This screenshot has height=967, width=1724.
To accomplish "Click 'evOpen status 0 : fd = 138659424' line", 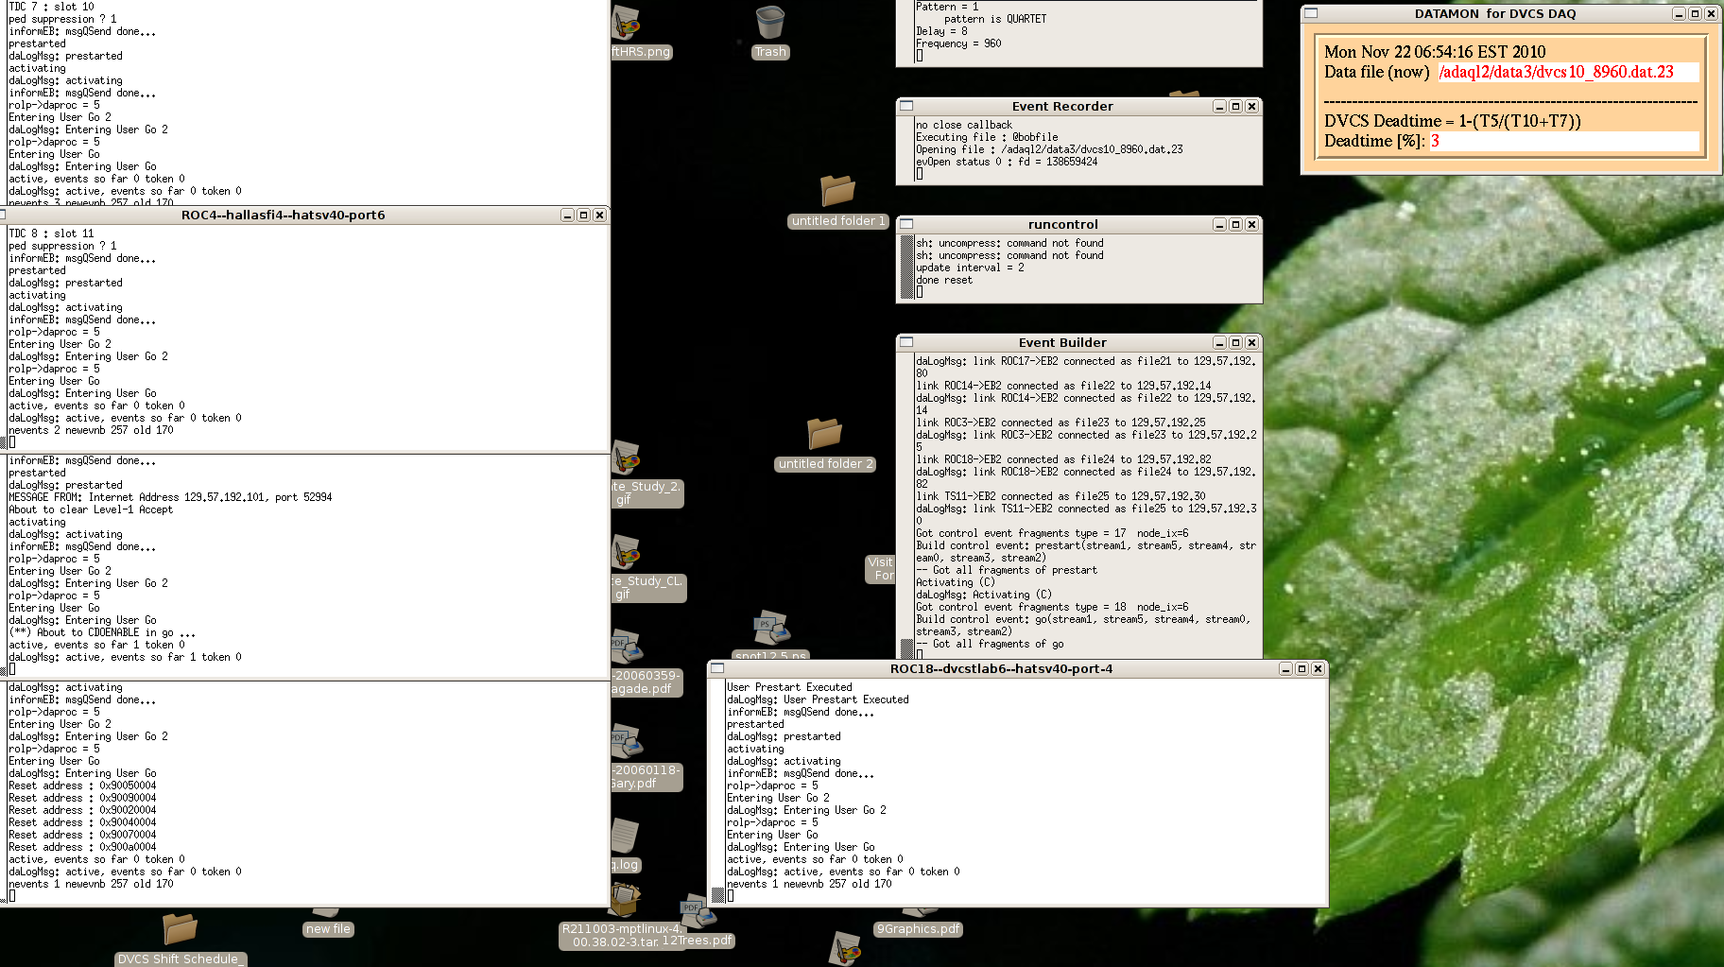I will pos(1007,162).
